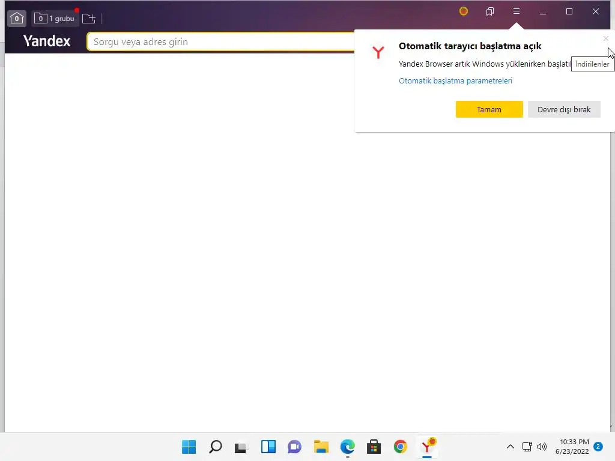The height and width of the screenshot is (461, 615).
Task: Launch Google Chrome from taskbar
Action: tap(401, 447)
